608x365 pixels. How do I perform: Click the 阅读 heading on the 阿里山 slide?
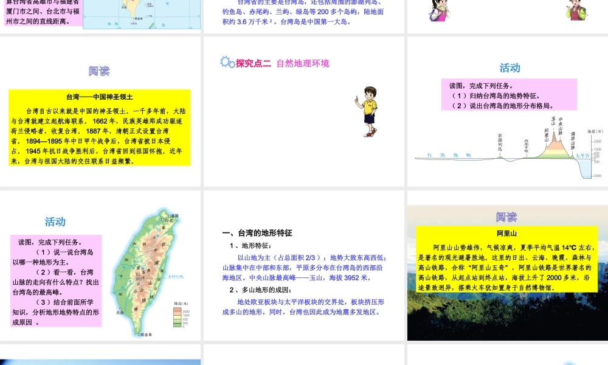pyautogui.click(x=506, y=217)
